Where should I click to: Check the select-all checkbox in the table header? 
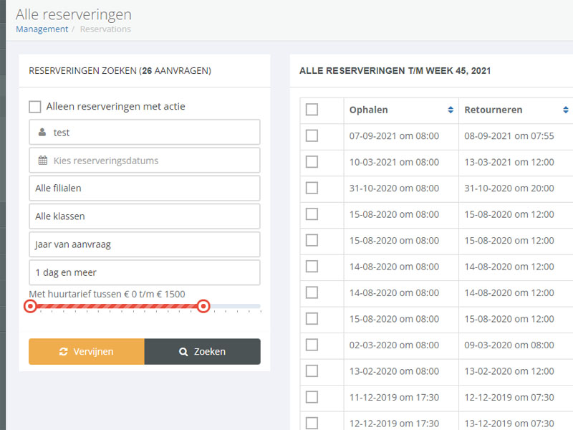(312, 110)
